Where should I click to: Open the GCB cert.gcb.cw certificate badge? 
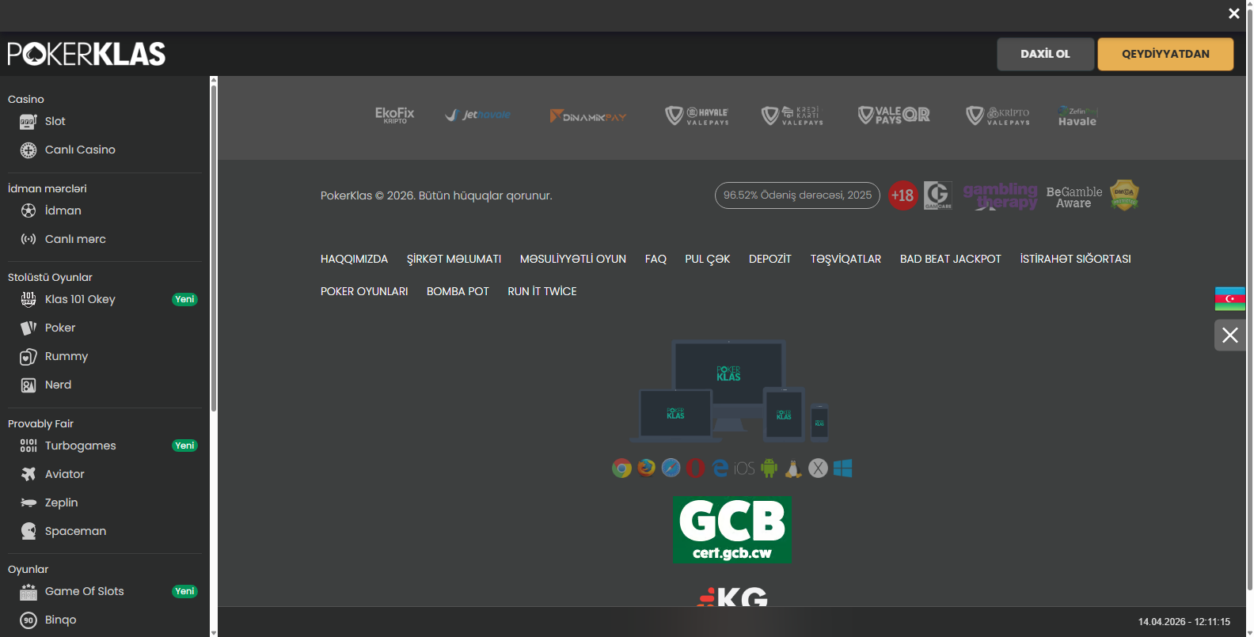click(x=732, y=530)
